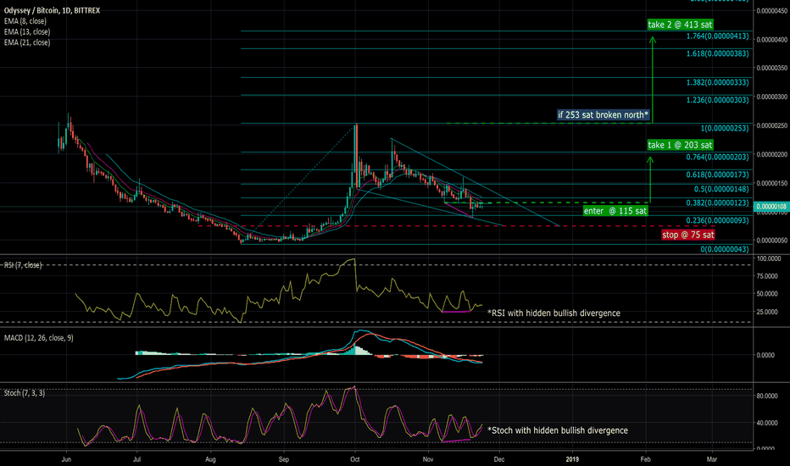Viewport: 790px width, 466px height.
Task: Click the RSI hidden bullish divergence note
Action: click(554, 313)
